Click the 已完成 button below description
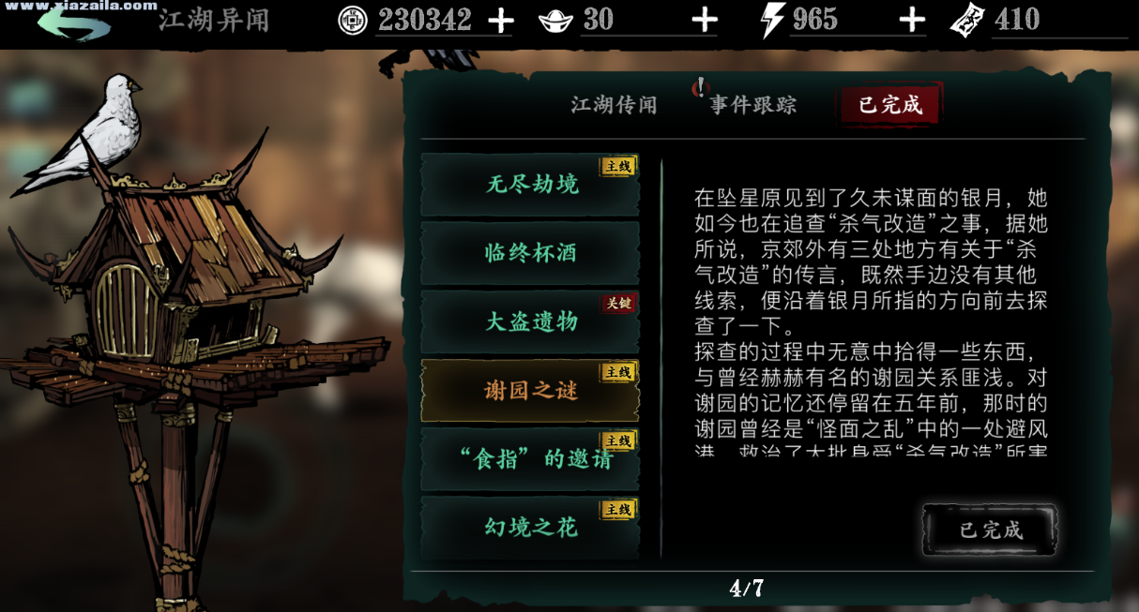 pos(991,530)
